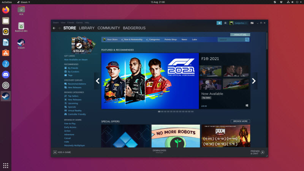
Task: Select the Steam desktop shortcut icon
Action: 21,44
